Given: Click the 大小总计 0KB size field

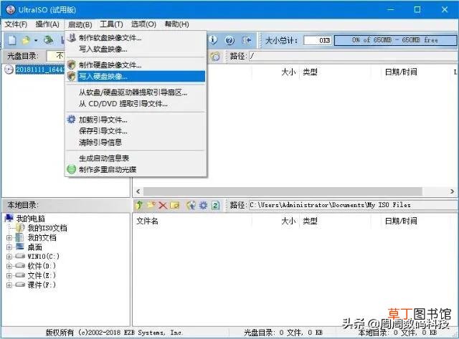Looking at the screenshot, I should (318, 40).
